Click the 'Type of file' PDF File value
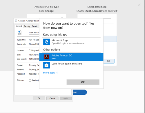Image resolution: width=145 pixels, height=113 pixels. click(x=34, y=40)
